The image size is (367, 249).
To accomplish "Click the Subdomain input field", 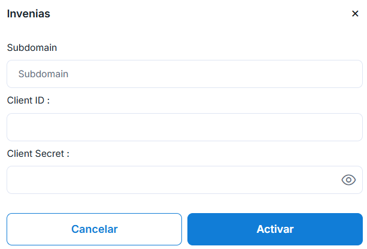I will point(184,74).
